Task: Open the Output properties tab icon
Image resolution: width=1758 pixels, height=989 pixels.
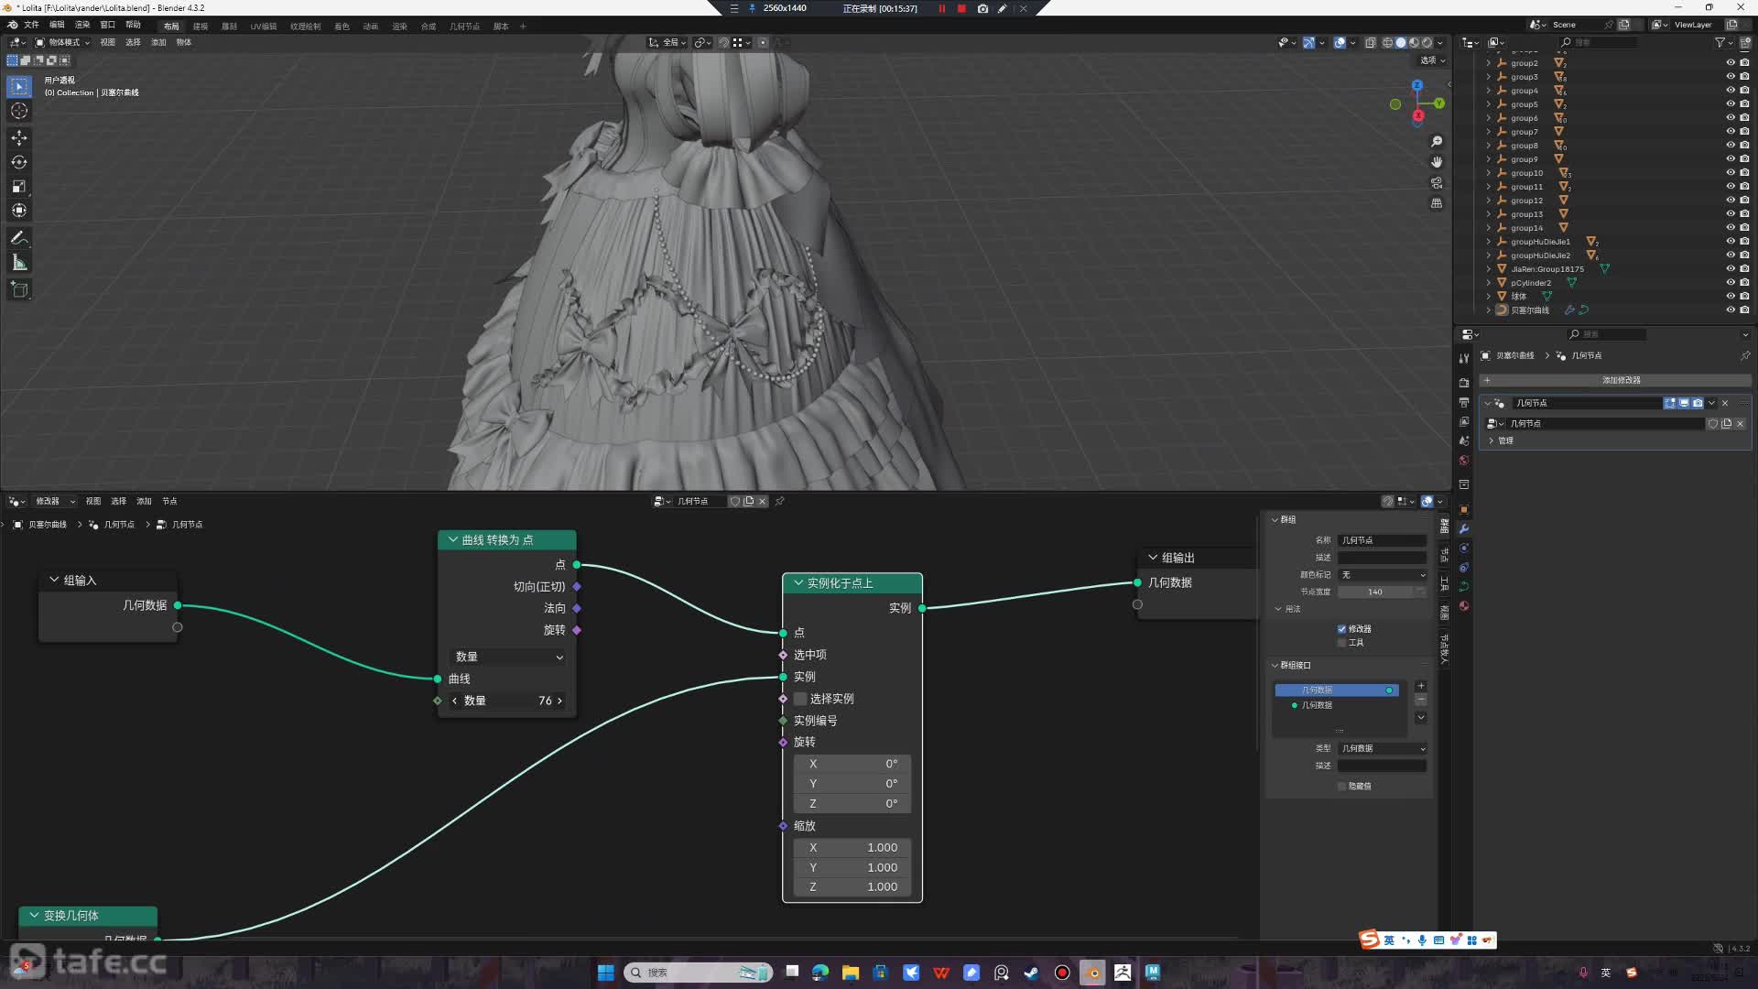Action: pyautogui.click(x=1464, y=402)
